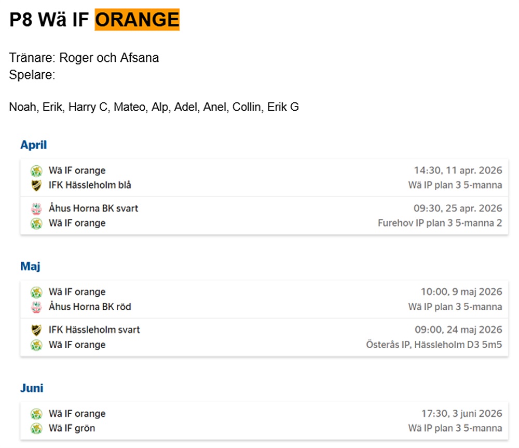Click the IFK Hässleholm svart club logo
Screen dimensions: 519x448
click(x=36, y=330)
